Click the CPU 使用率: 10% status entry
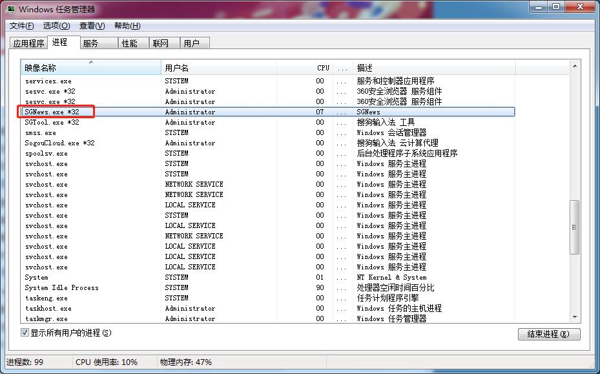This screenshot has height=374, width=600. pyautogui.click(x=107, y=362)
